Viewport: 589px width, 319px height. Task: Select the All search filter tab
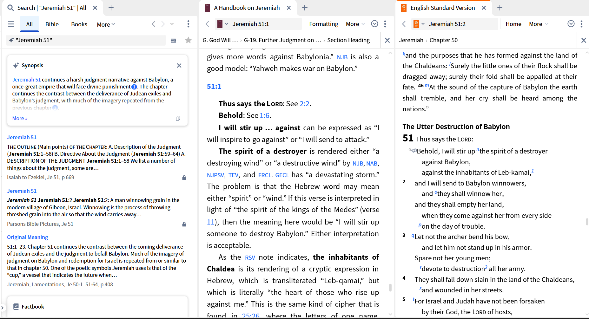pos(30,24)
